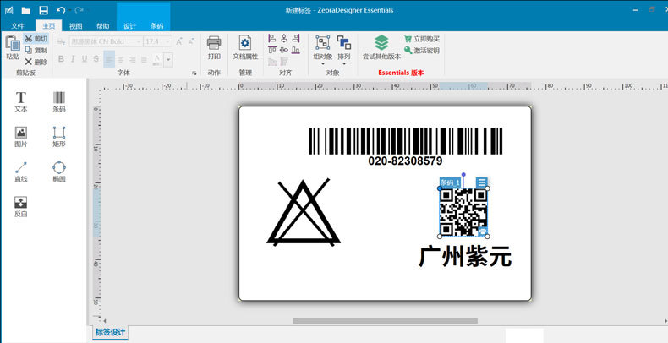668x343 pixels.
Task: Click the horizontal scrollbar thumb
Action: coord(385,320)
